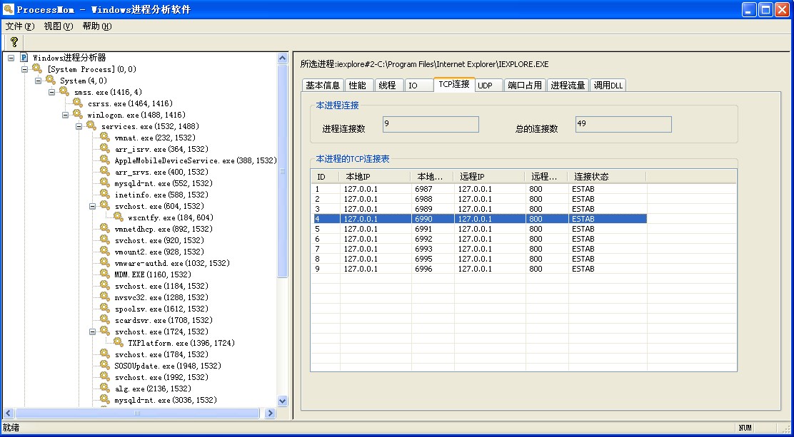Collapse the smss.exe tree branch
This screenshot has width=794, height=437.
pos(52,92)
